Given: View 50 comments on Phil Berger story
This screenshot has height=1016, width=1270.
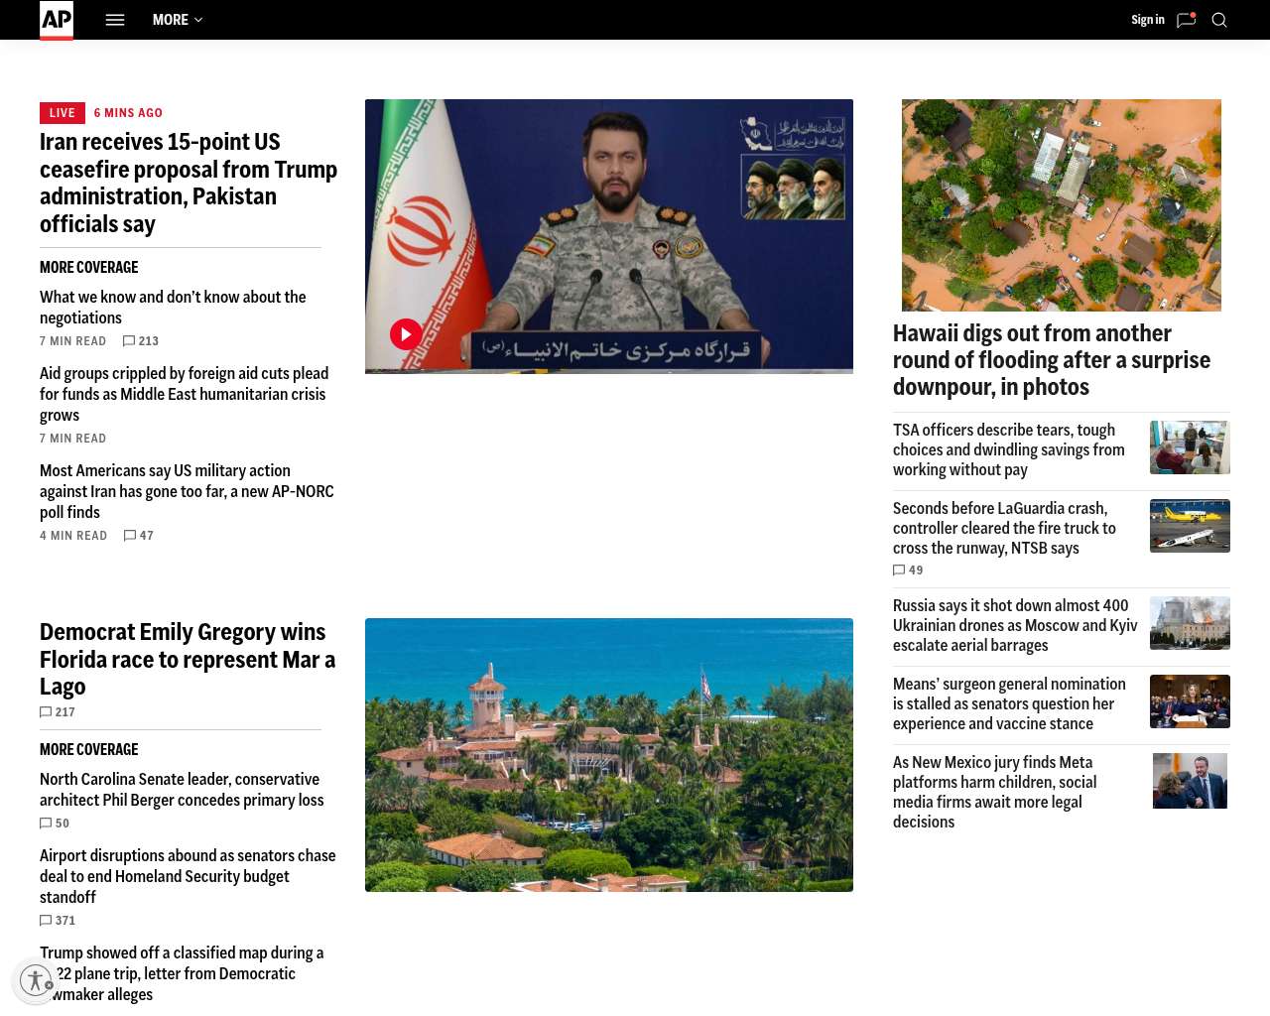Looking at the screenshot, I should point(55,824).
